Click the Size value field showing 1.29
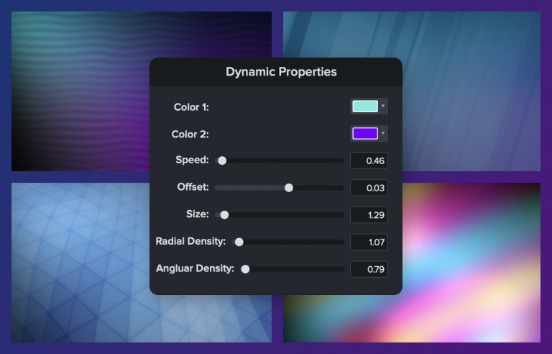552x354 pixels. [x=369, y=214]
